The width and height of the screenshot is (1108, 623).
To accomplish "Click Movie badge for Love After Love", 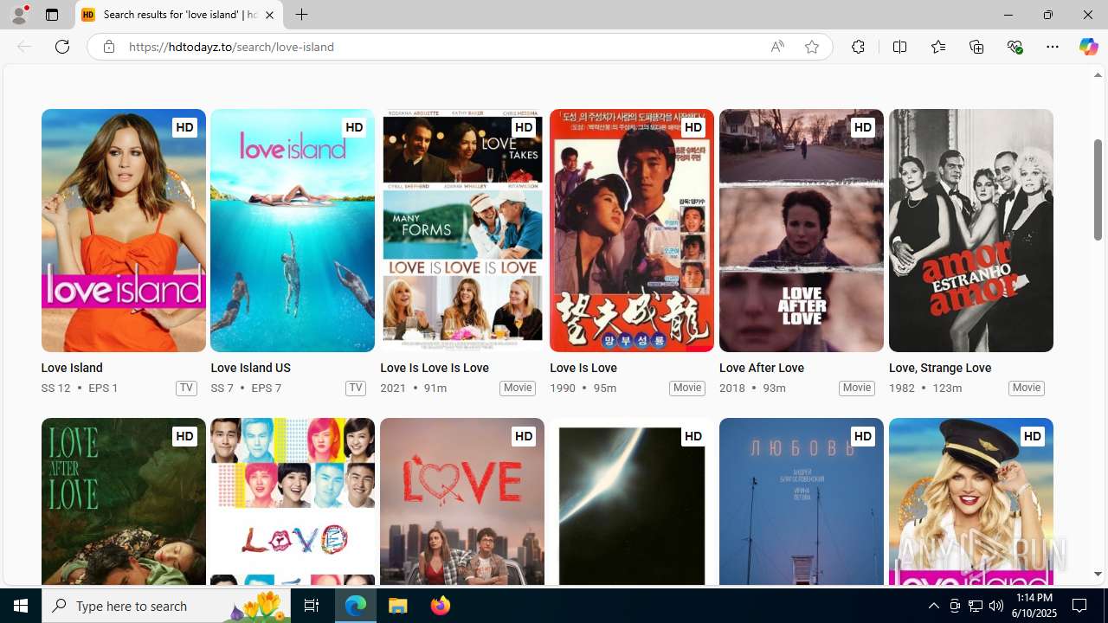I will 857,388.
